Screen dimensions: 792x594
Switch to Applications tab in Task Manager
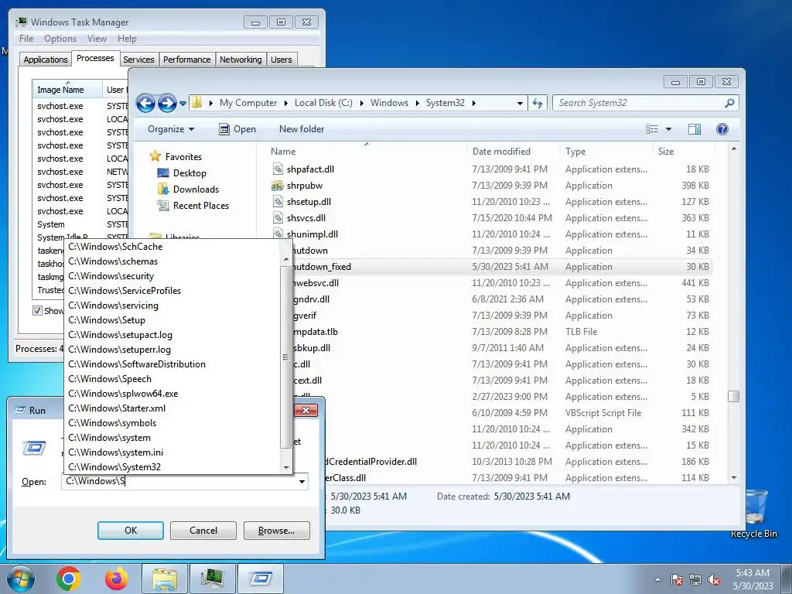pyautogui.click(x=46, y=60)
